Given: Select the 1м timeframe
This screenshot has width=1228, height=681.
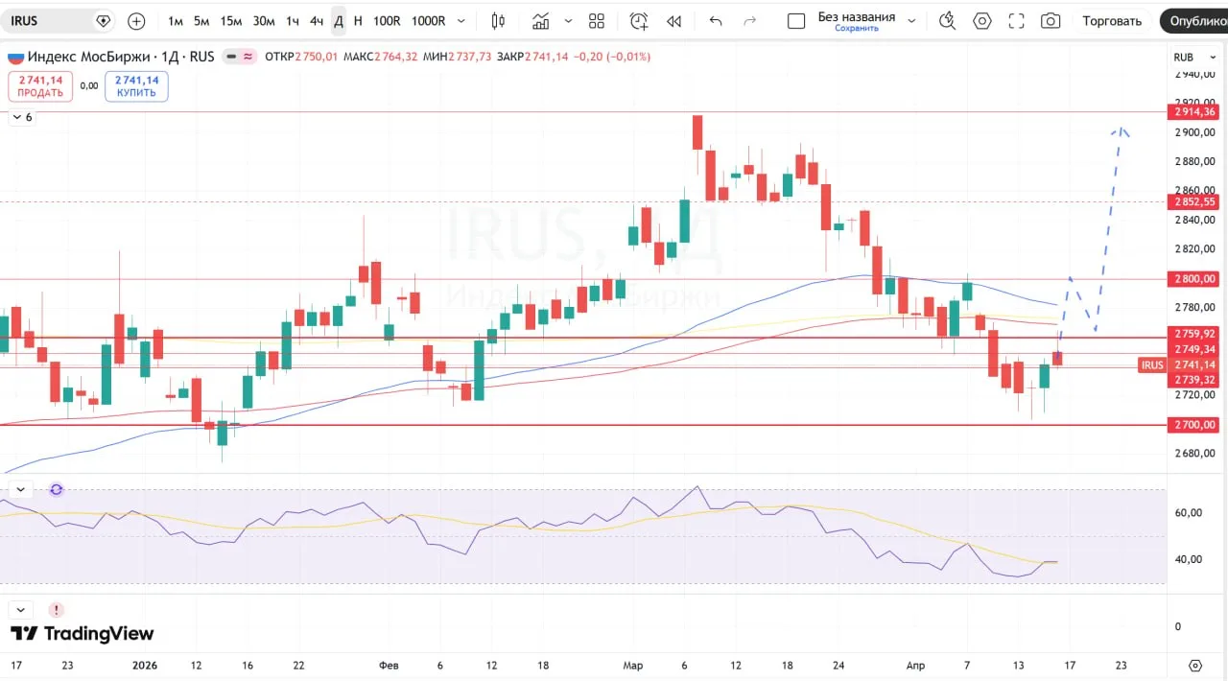Looking at the screenshot, I should click(176, 20).
